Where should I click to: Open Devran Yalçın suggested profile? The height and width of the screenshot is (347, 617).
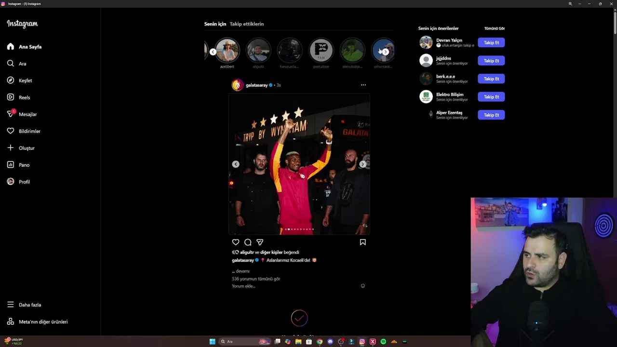(449, 40)
